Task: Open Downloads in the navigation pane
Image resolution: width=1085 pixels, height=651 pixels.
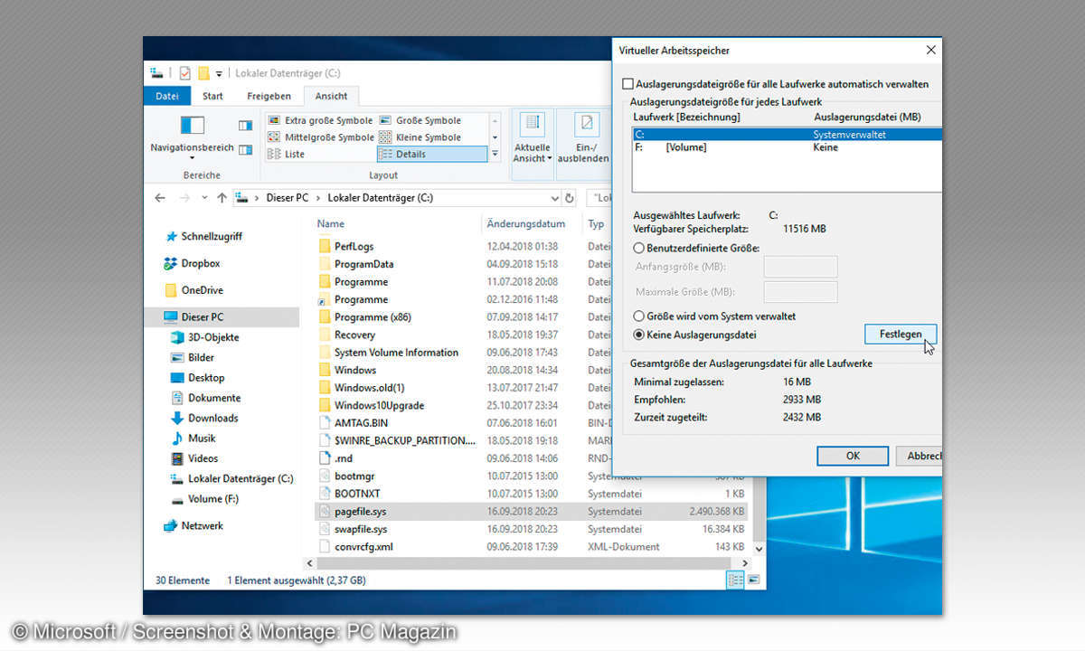Action: point(204,418)
